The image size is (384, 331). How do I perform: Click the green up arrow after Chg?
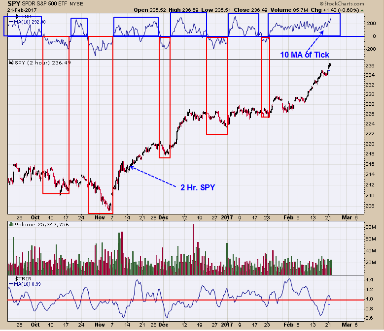(x=362, y=10)
